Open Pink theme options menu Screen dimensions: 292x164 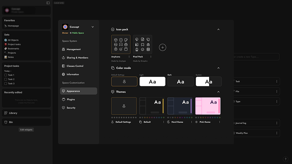tap(220, 122)
